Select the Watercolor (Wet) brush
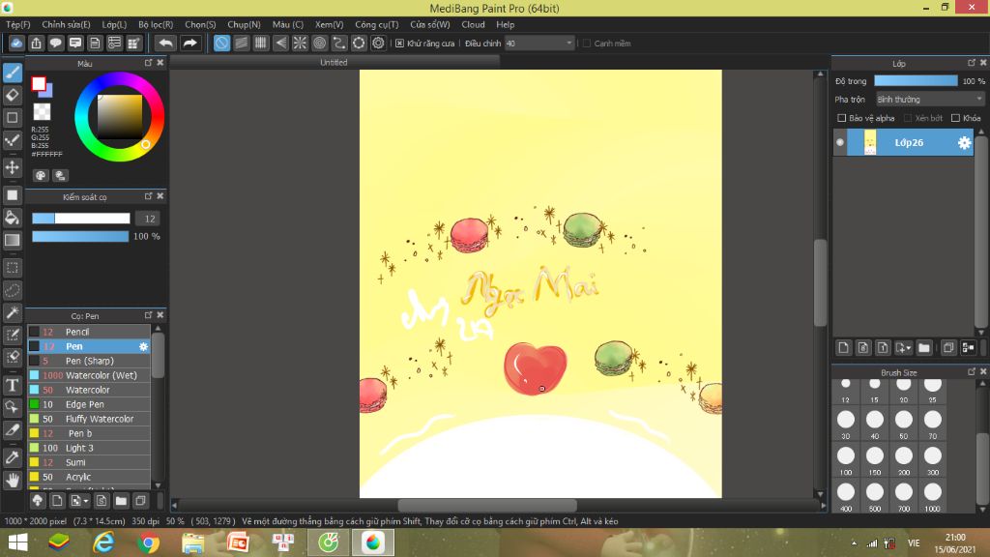990x557 pixels. pyautogui.click(x=88, y=375)
